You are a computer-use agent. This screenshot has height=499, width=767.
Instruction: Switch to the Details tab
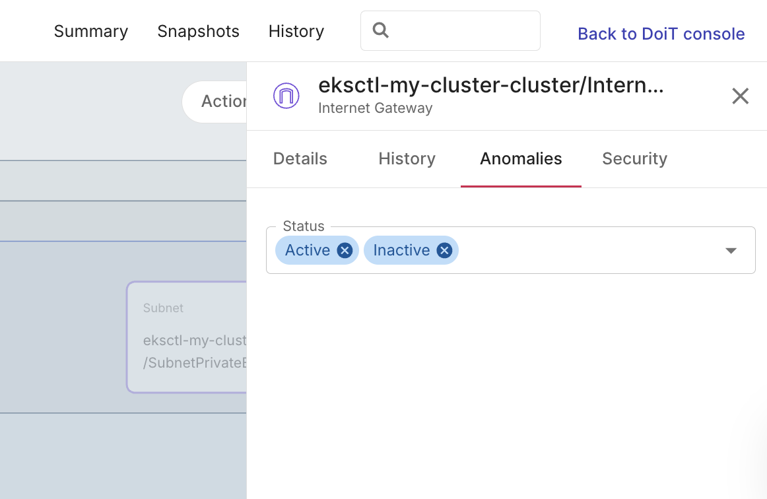(x=300, y=158)
